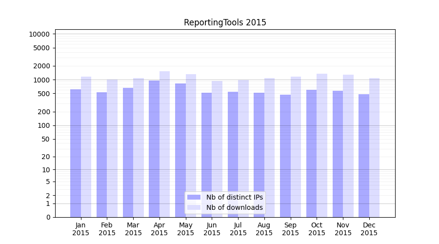The width and height of the screenshot is (439, 244).
Task: Click the 100 y-axis tick label
Action: [x=44, y=125]
